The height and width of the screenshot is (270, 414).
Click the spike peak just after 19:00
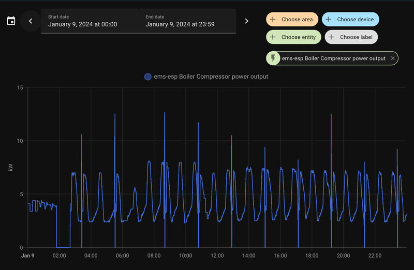coord(331,115)
